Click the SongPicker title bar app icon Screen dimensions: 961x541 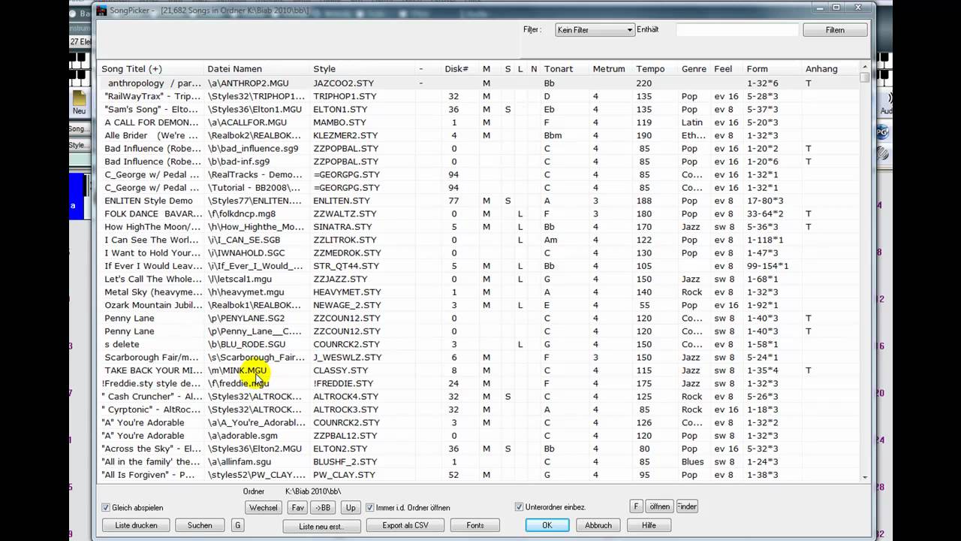(x=101, y=11)
